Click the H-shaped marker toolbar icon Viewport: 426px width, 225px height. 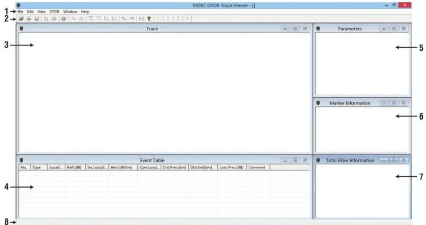tap(141, 19)
